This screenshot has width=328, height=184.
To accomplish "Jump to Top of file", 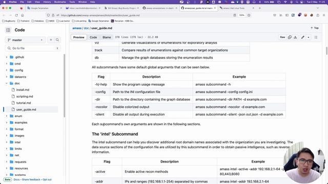I will [x=314, y=28].
